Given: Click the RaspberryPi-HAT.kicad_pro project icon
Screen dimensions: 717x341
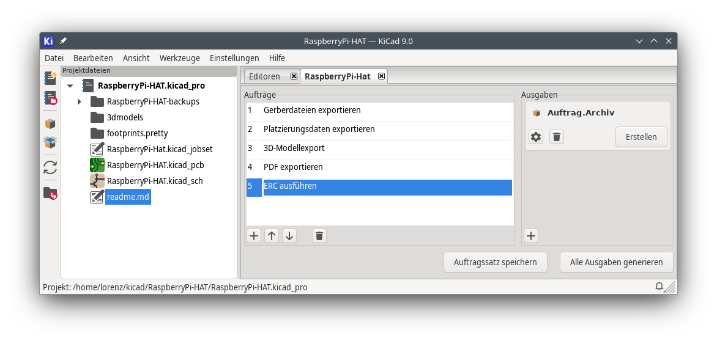Looking at the screenshot, I should pos(88,86).
